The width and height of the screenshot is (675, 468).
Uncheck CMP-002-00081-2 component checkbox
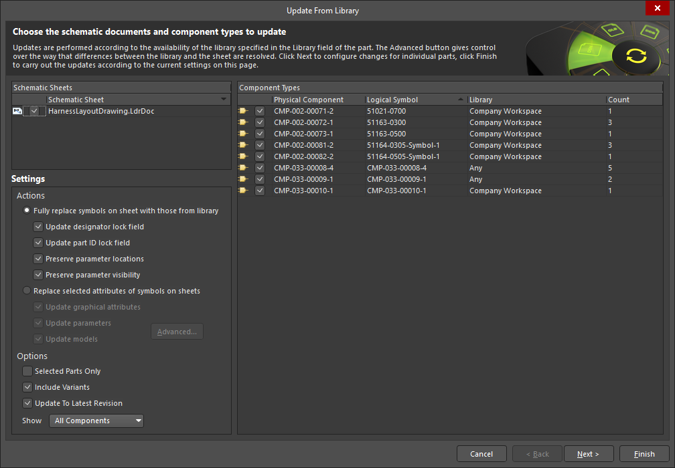point(260,145)
